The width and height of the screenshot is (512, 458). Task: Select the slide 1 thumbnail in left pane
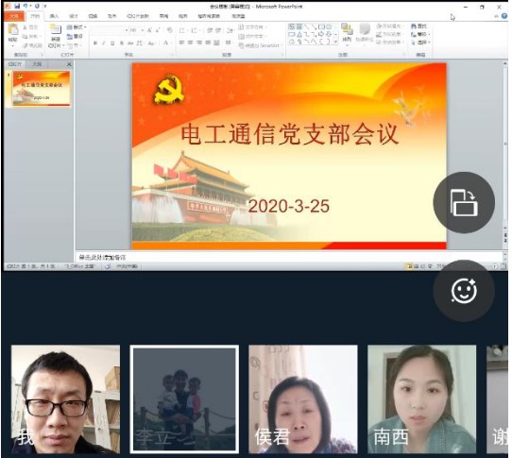(42, 89)
